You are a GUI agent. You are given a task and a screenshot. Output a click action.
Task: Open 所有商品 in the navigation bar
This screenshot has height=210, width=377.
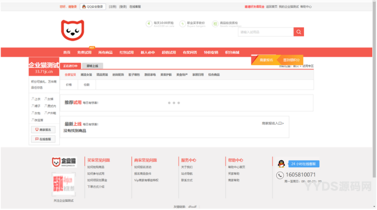click(x=105, y=52)
